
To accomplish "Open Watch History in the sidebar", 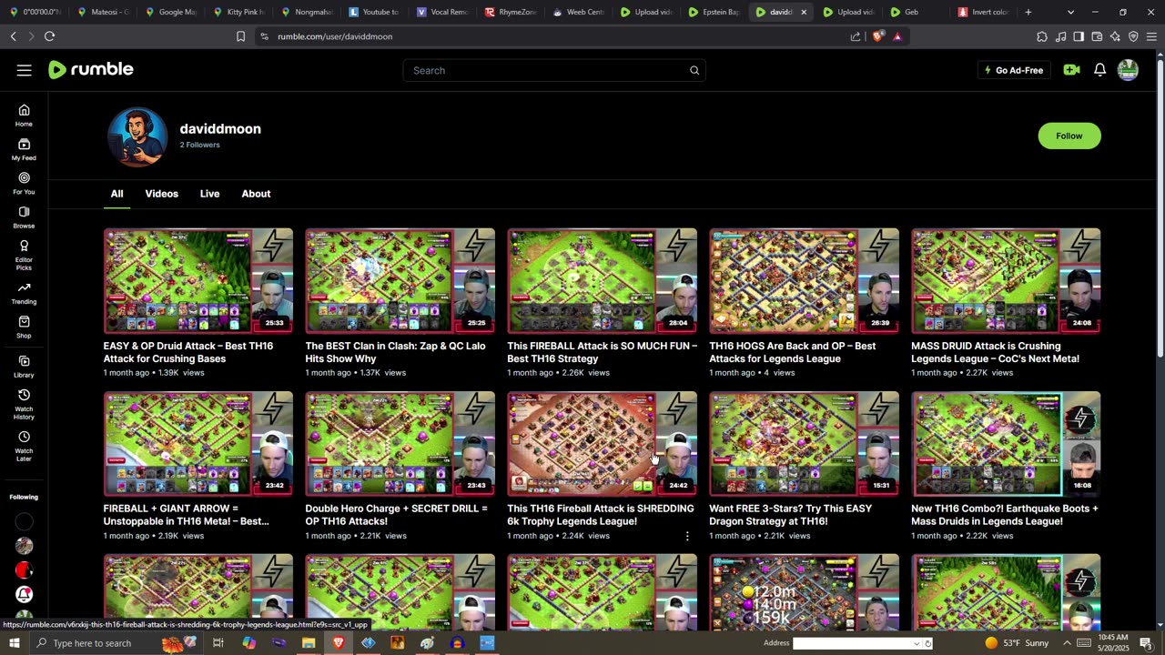I will [24, 404].
